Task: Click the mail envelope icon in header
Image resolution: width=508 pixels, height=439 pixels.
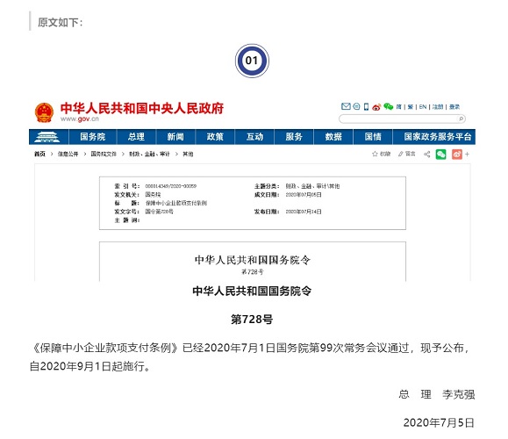Action: 346,106
